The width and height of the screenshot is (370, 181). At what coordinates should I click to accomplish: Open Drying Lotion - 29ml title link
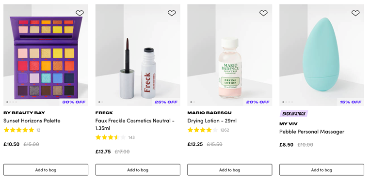[x=212, y=121]
